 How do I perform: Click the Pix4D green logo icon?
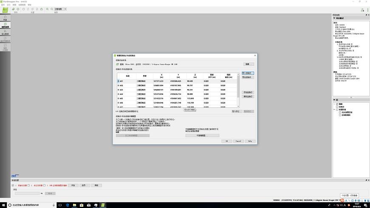[5, 9]
